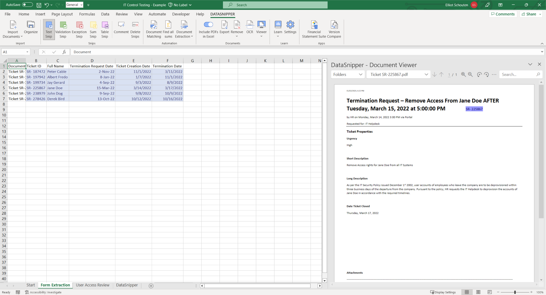Open Document Viewer pane options chevron

coord(530,64)
